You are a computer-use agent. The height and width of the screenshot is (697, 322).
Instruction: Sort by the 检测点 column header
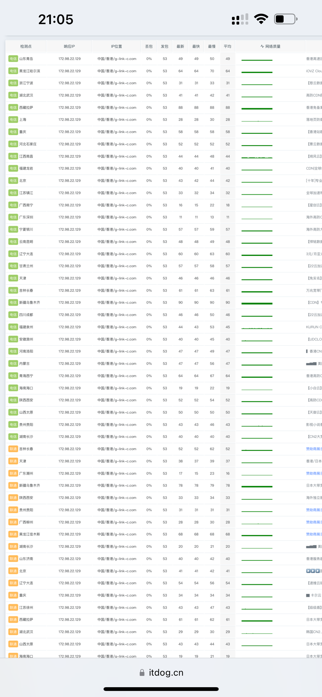coord(26,46)
